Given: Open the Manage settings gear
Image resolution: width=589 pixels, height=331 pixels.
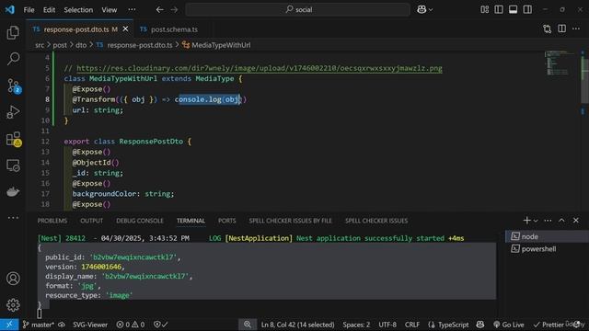Looking at the screenshot, I should click(x=13, y=304).
